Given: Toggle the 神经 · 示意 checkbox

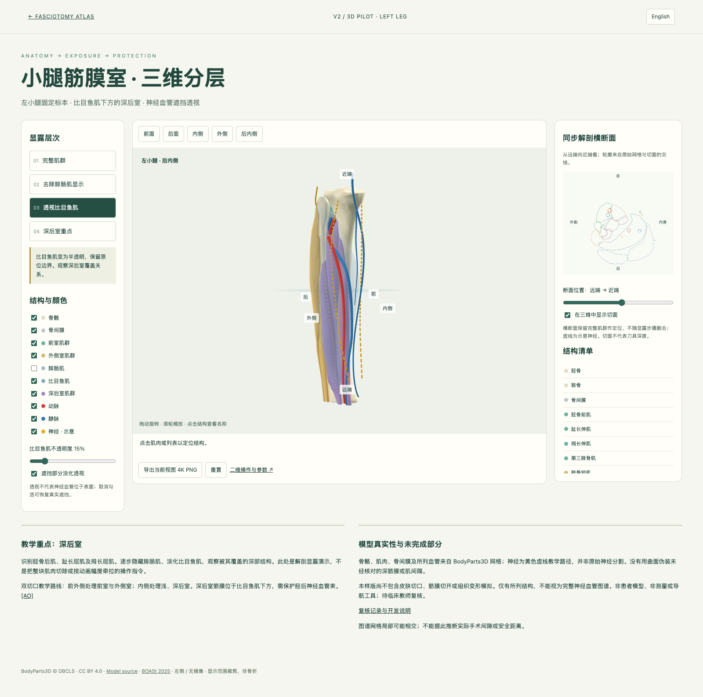Looking at the screenshot, I should (34, 432).
